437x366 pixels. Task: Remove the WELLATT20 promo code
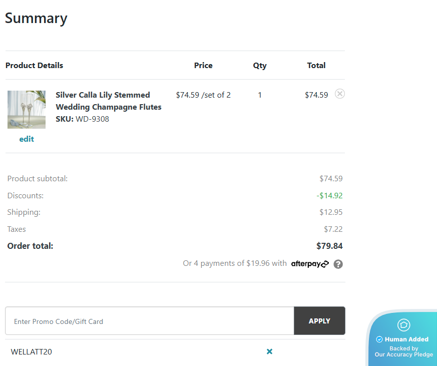(269, 351)
